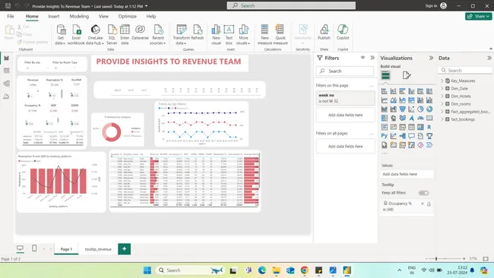Image resolution: width=494 pixels, height=278 pixels.
Task: Click Transform data icon
Action: (181, 35)
